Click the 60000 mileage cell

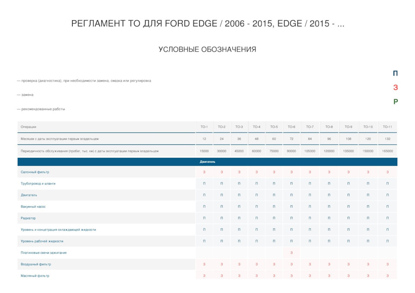[x=256, y=151]
